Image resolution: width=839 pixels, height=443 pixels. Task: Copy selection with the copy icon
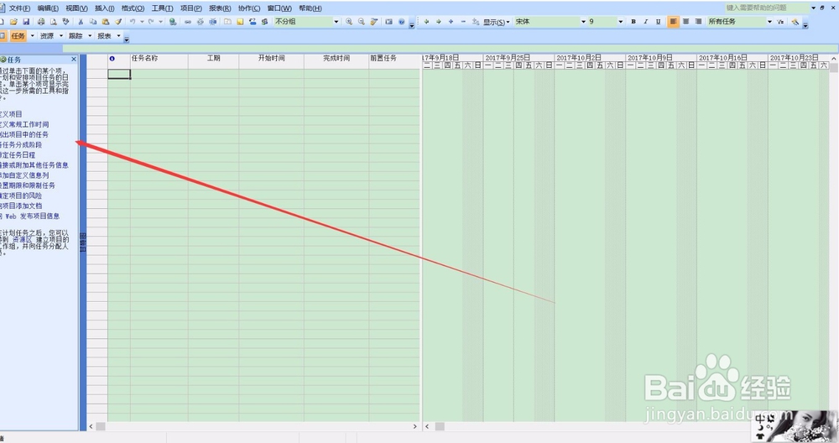93,22
